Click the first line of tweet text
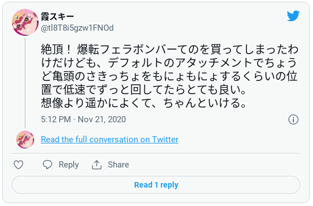Screen dimensions: 313x206 [169, 49]
